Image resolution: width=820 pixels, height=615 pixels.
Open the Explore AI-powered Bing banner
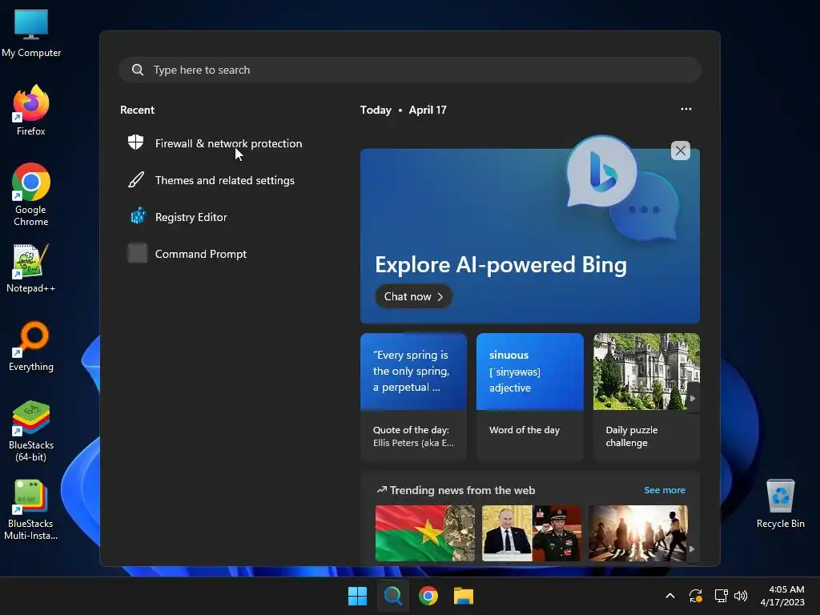click(x=530, y=236)
